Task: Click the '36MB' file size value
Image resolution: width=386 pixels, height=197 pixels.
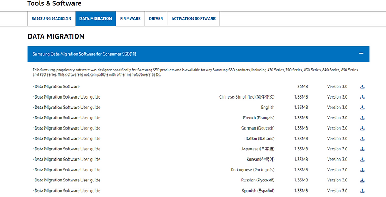Action: [x=302, y=87]
